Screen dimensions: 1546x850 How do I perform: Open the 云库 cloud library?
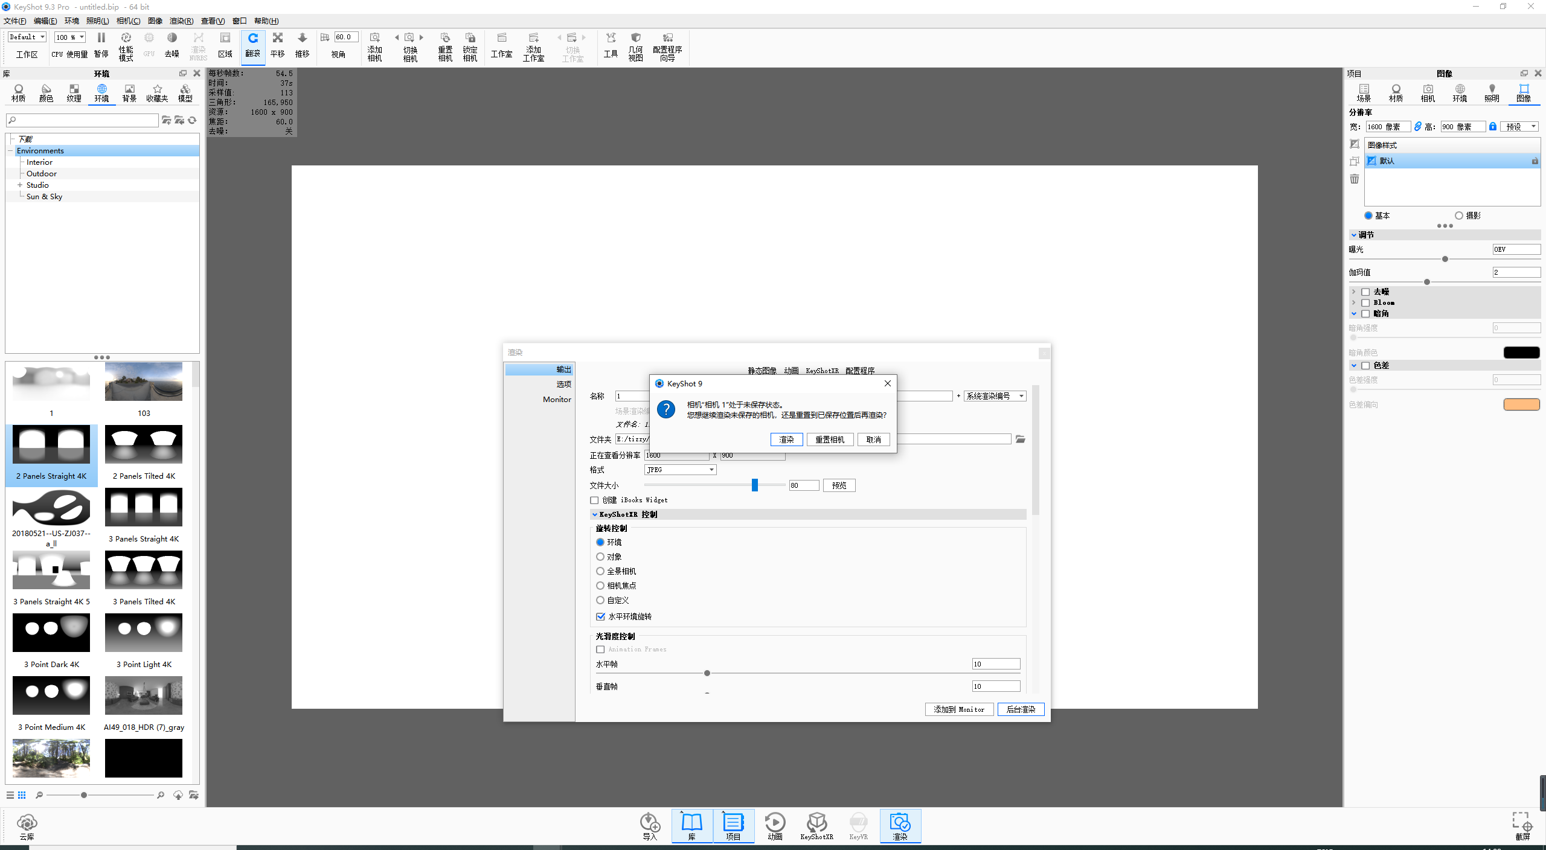coord(27,826)
